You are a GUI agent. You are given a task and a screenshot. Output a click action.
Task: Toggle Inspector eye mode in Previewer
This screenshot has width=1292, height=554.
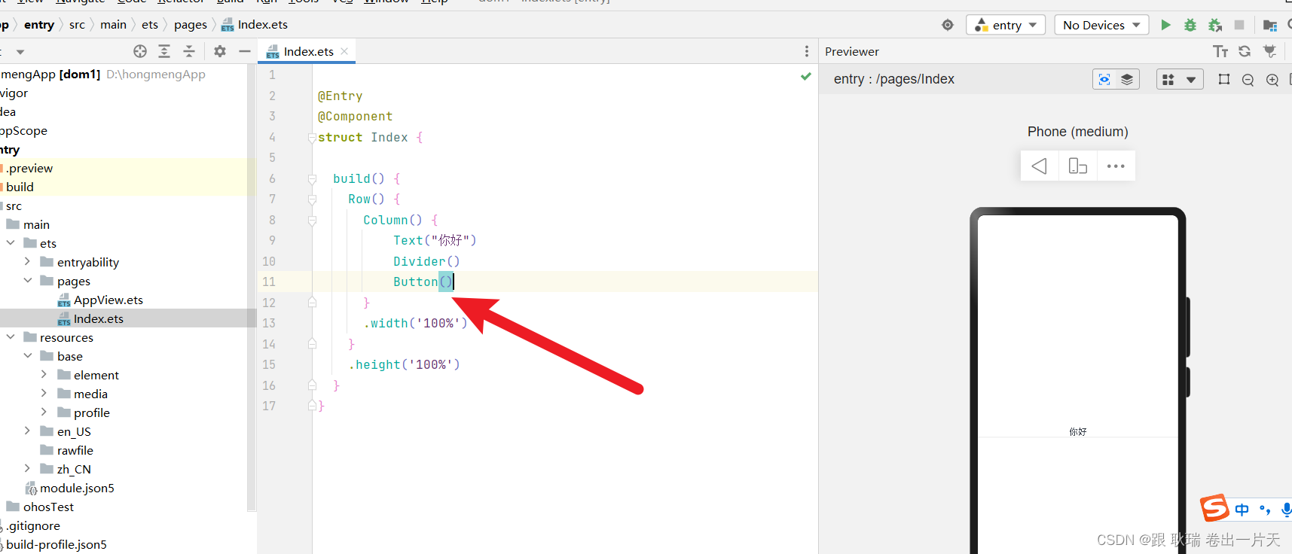[1104, 79]
